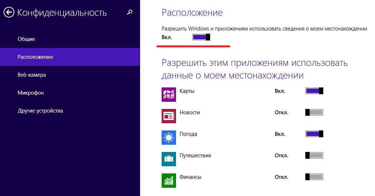
Task: Click the Путешествия travel app icon
Action: pos(168,159)
